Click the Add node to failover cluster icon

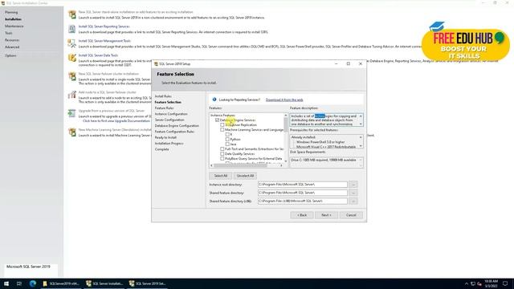click(x=72, y=95)
